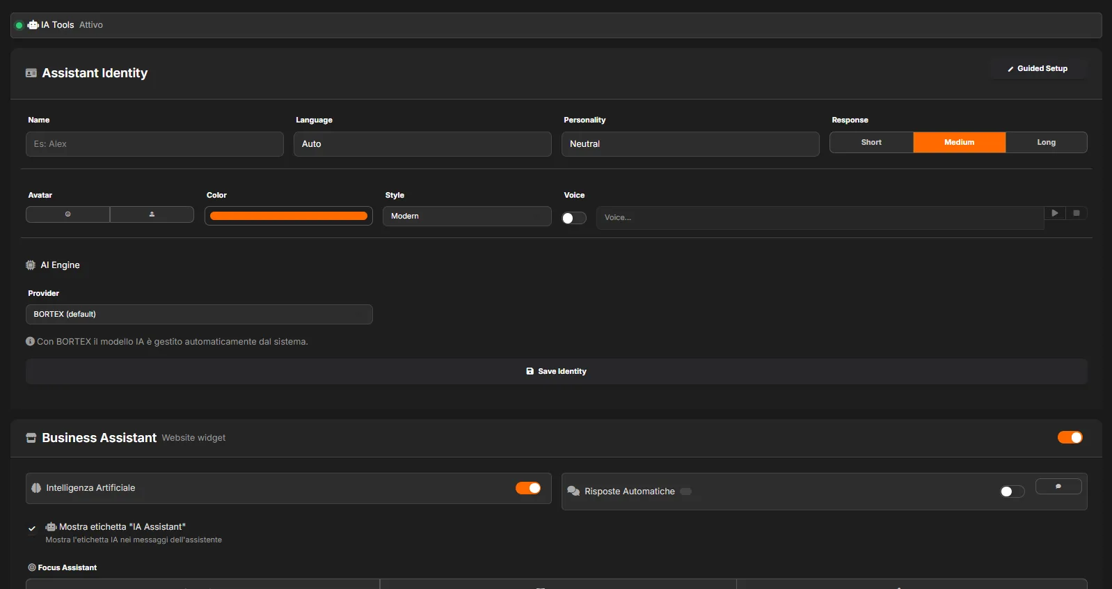Click the Risposte Automatiche grey badge
The image size is (1112, 589).
[x=686, y=492]
